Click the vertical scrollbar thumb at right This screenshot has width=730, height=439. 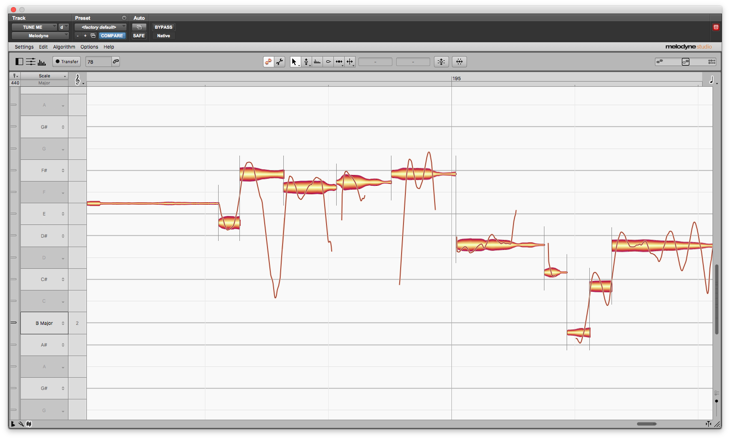click(x=716, y=299)
